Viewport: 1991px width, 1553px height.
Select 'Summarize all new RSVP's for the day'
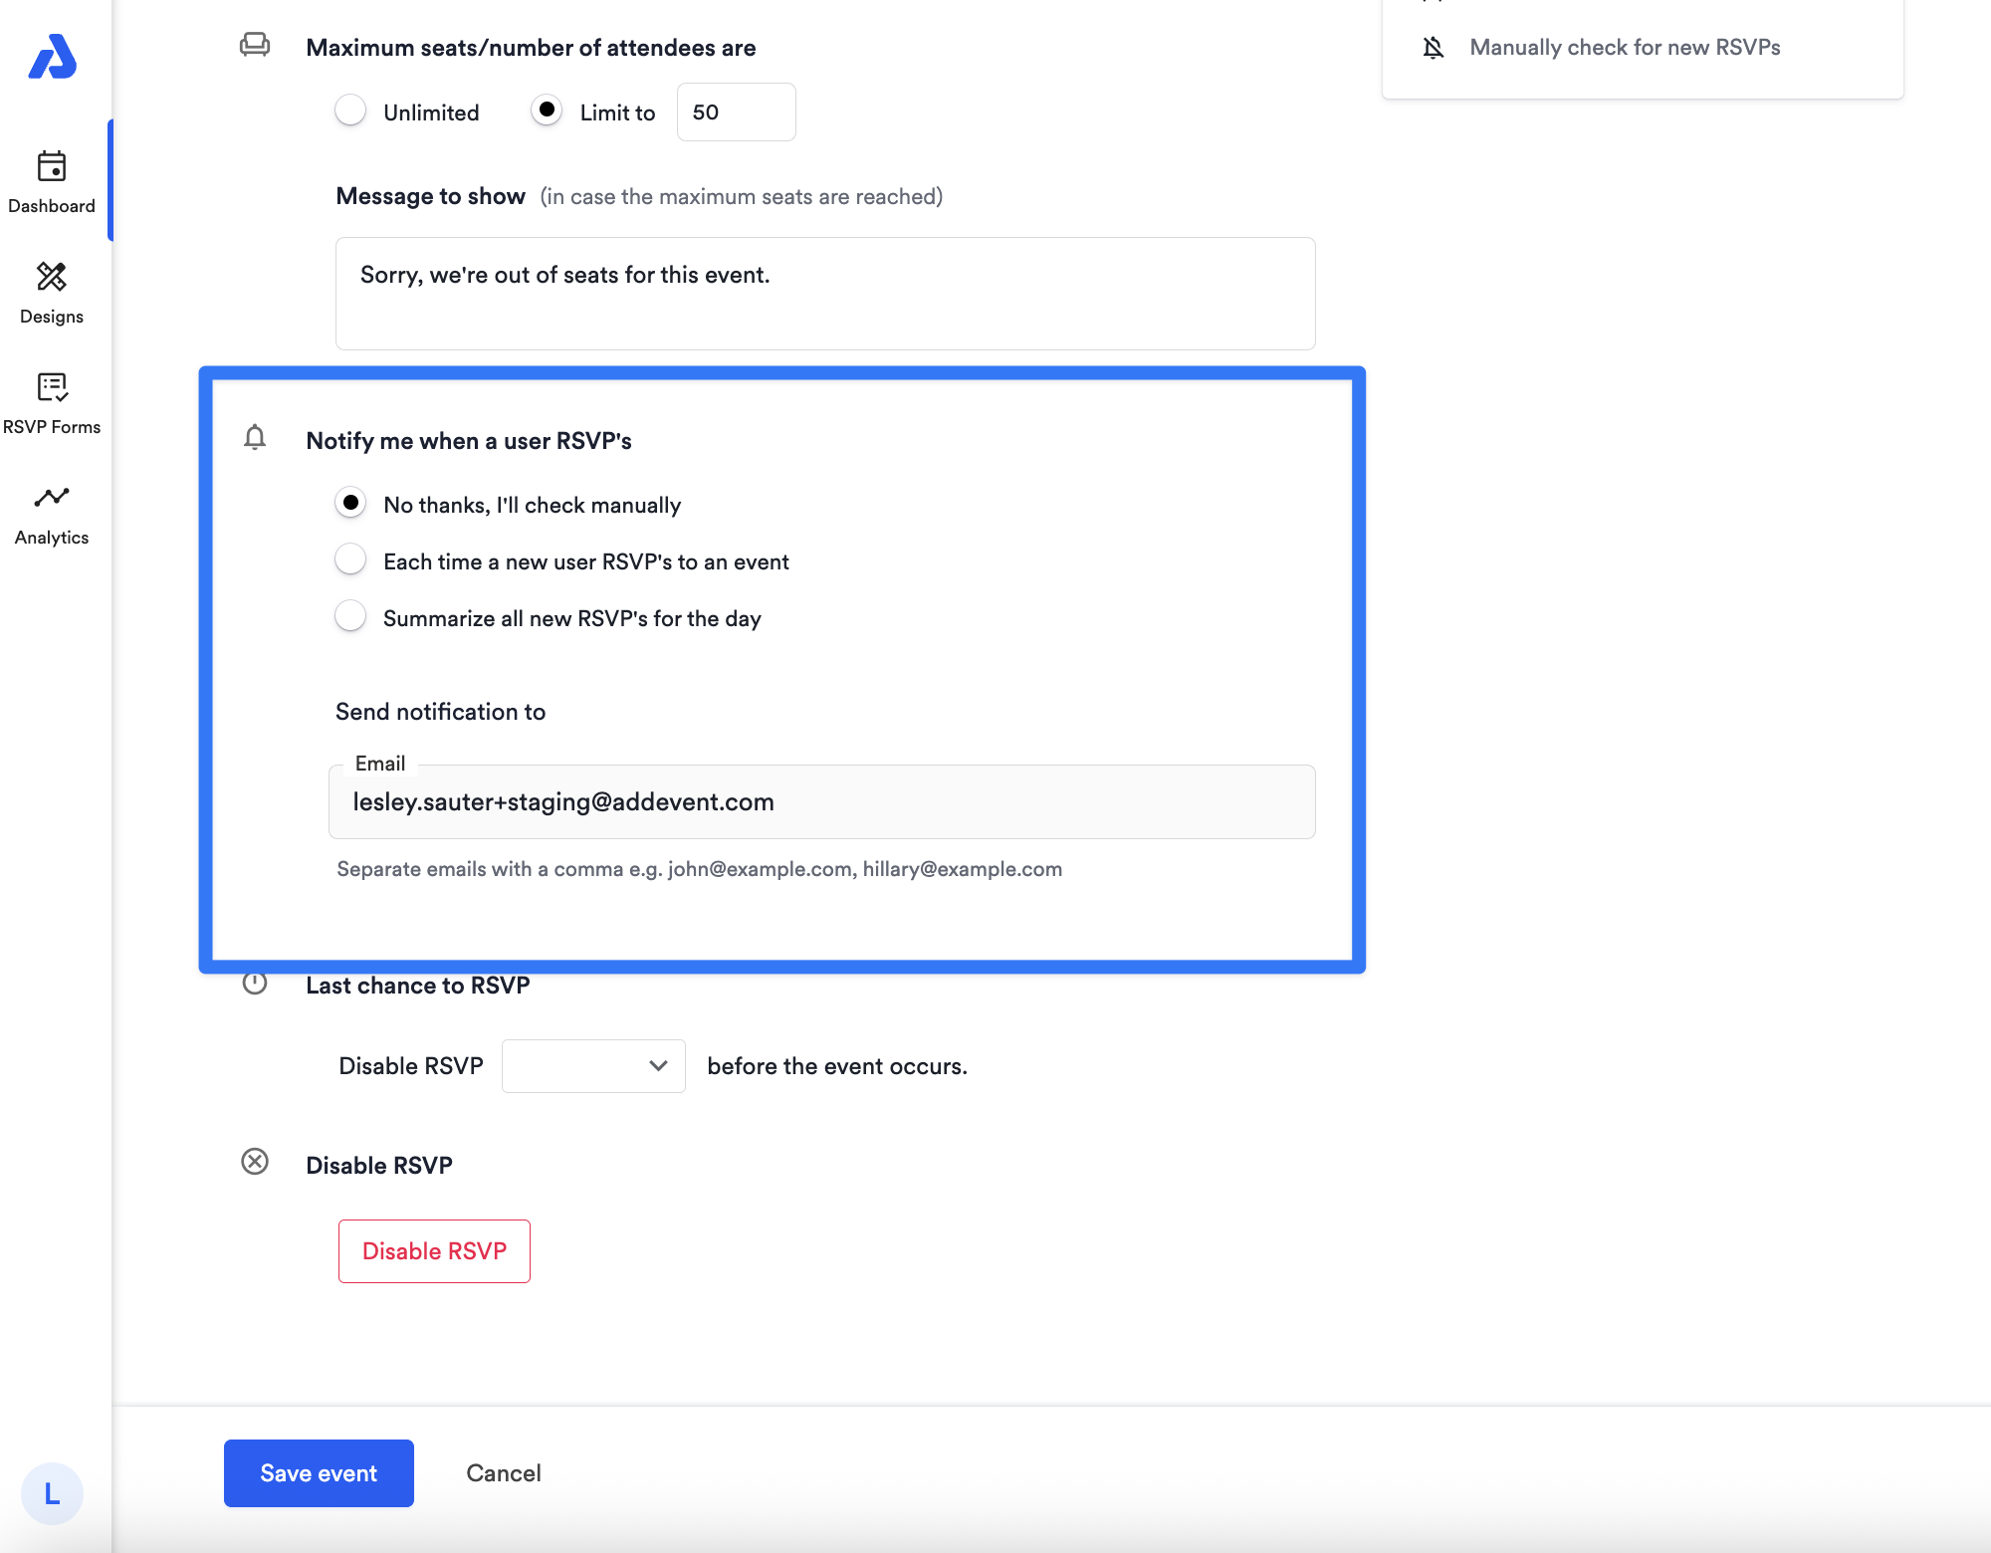(x=350, y=617)
